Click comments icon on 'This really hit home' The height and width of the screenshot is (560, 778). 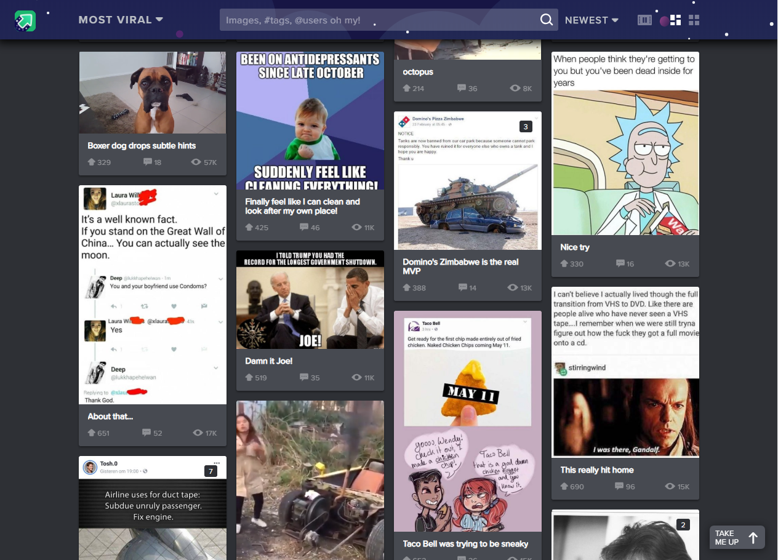[619, 486]
